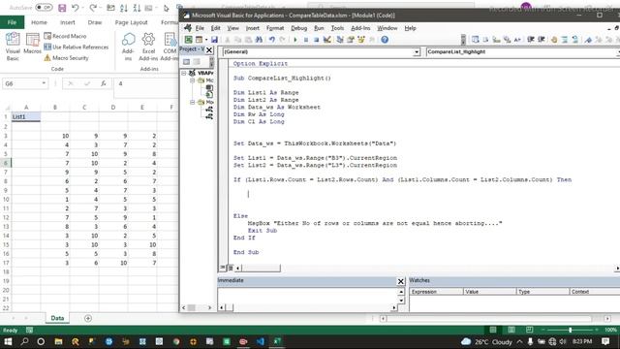Save the project with the VBA toolbar save icon
The image size is (620, 349).
(x=214, y=40)
